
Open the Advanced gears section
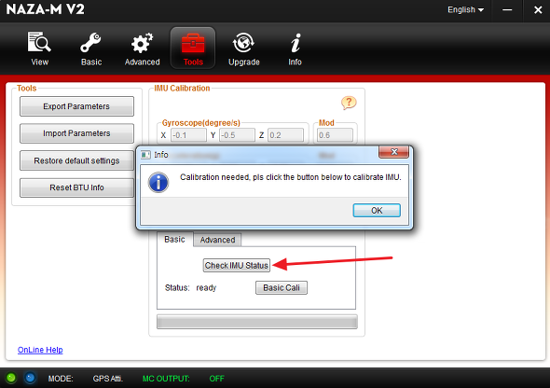pyautogui.click(x=142, y=48)
